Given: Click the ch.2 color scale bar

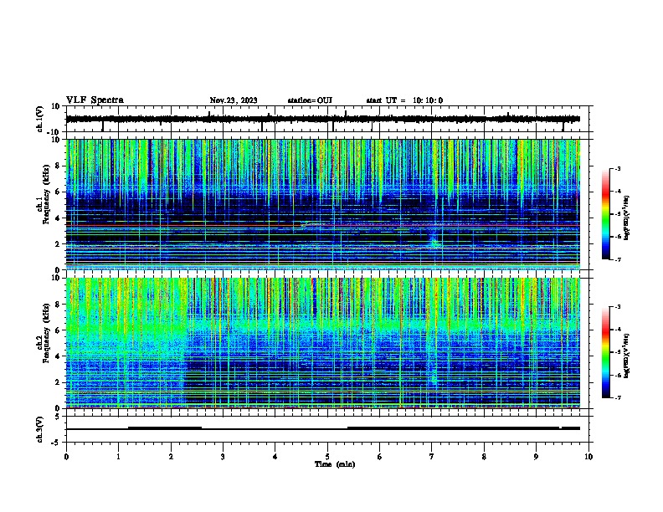Looking at the screenshot, I should pyautogui.click(x=605, y=352).
